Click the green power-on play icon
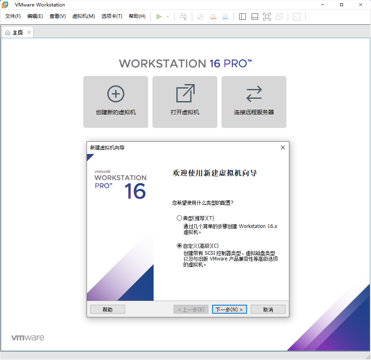 coord(159,17)
